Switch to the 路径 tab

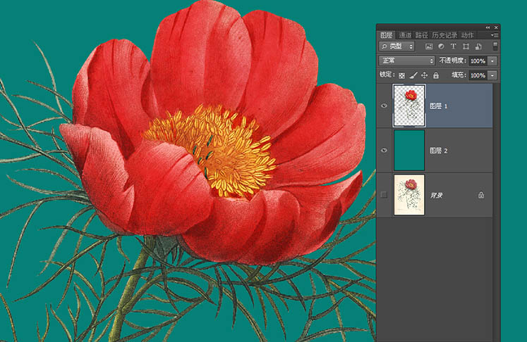click(x=421, y=35)
